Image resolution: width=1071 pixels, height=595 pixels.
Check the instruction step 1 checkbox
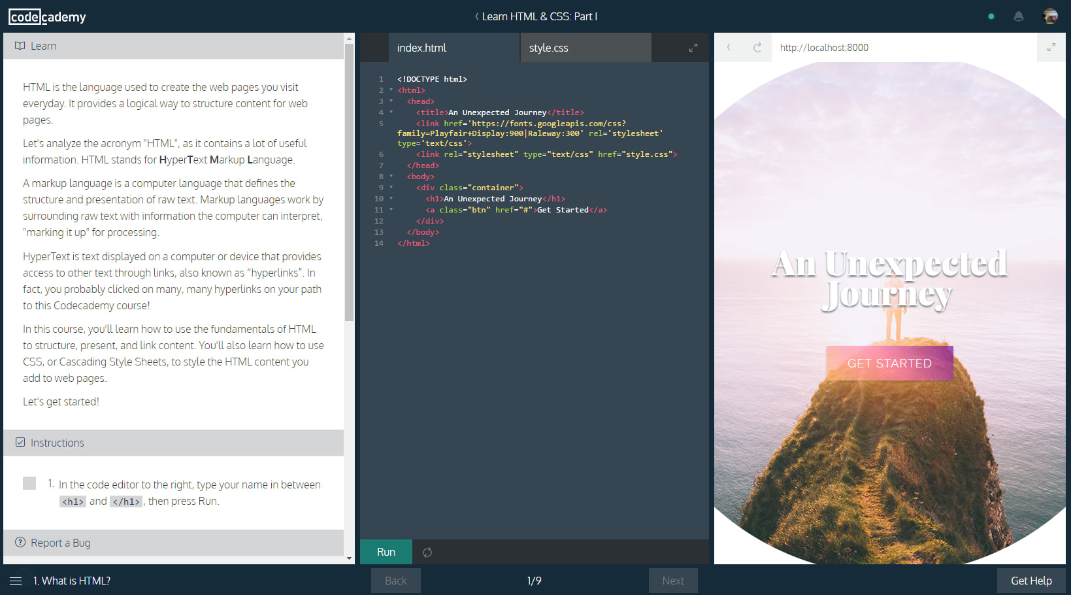tap(29, 483)
